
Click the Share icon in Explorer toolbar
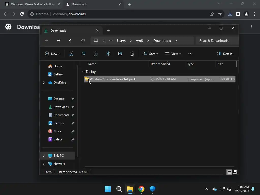(120, 54)
